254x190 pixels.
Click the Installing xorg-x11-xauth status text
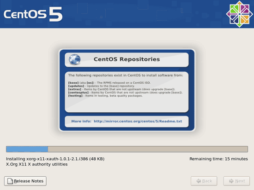coord(55,159)
